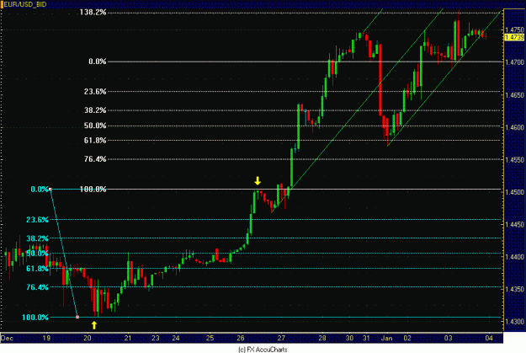This screenshot has height=353, width=526.
Task: Select date 26 on the time axis
Action: 241,338
